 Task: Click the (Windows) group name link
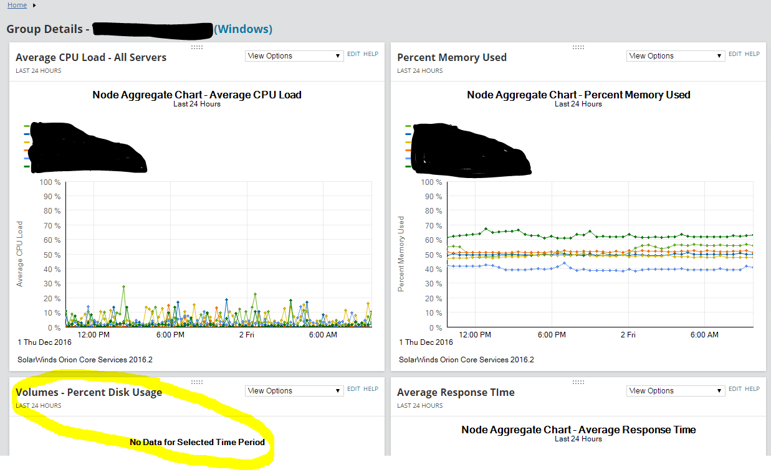243,29
